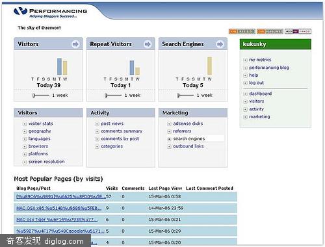Viewport: 325px width, 247px height.
Task: Click bullet icon beside visitor stats
Action: 25,124
